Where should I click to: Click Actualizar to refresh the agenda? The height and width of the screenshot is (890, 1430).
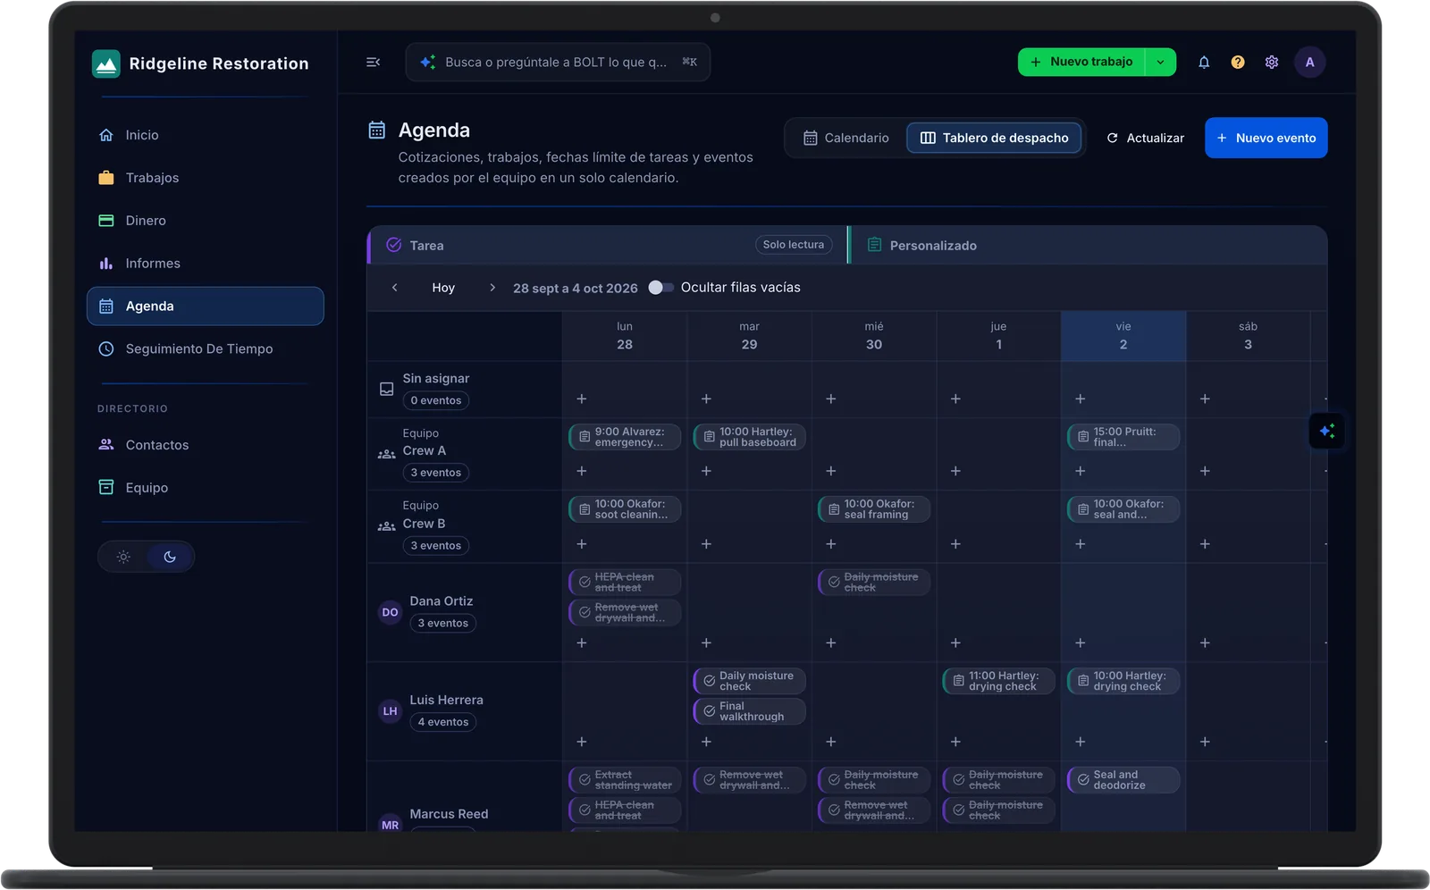[1145, 138]
